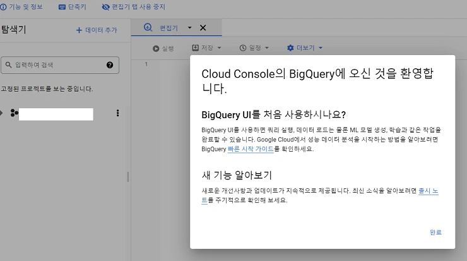Open the 저장 save dropdown

(x=207, y=48)
